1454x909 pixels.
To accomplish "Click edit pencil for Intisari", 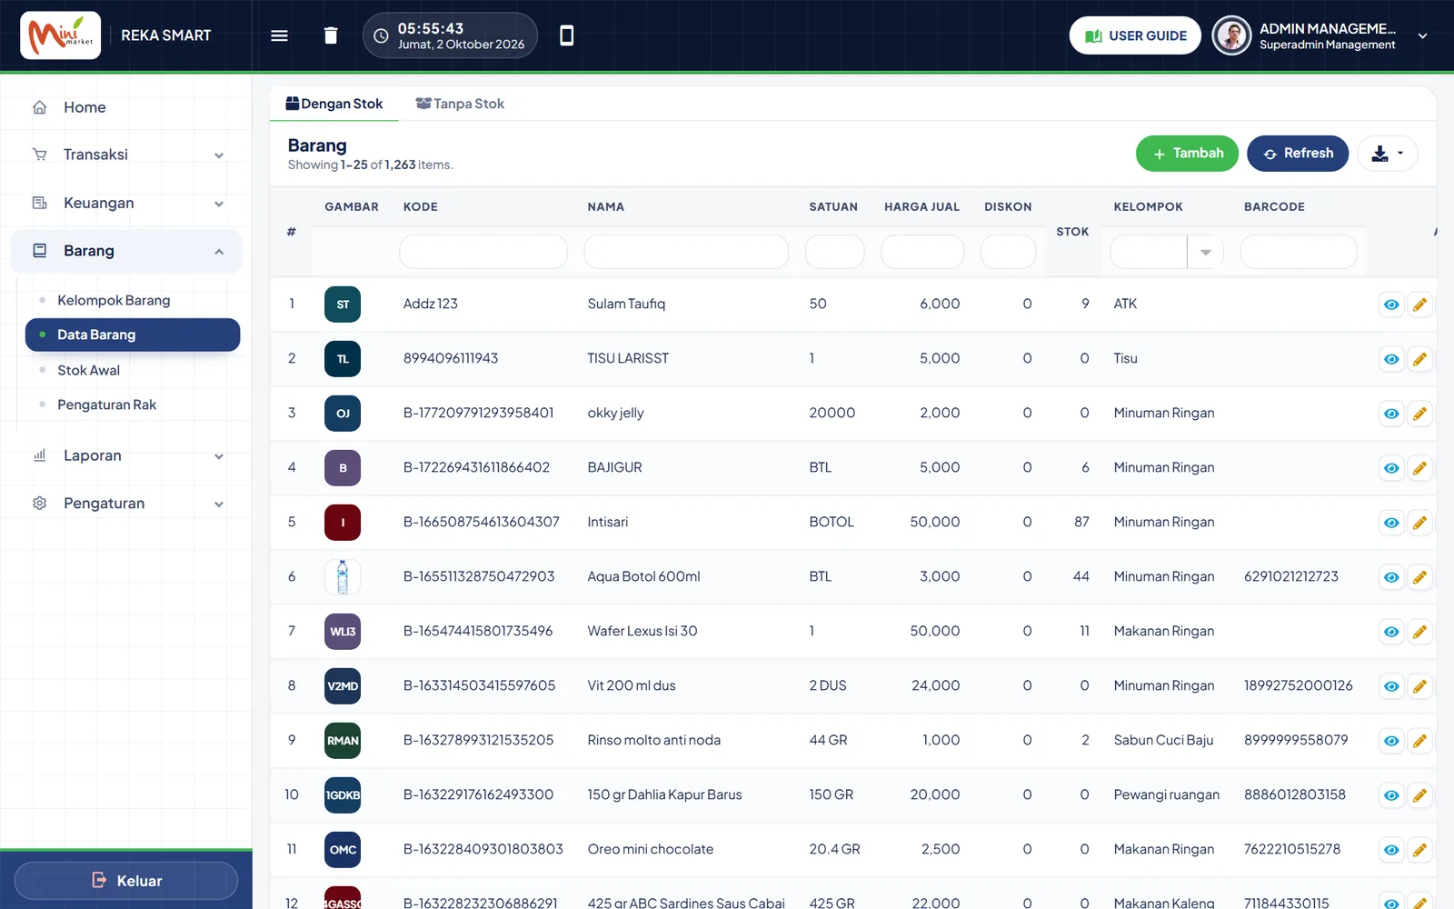I will pyautogui.click(x=1419, y=523).
